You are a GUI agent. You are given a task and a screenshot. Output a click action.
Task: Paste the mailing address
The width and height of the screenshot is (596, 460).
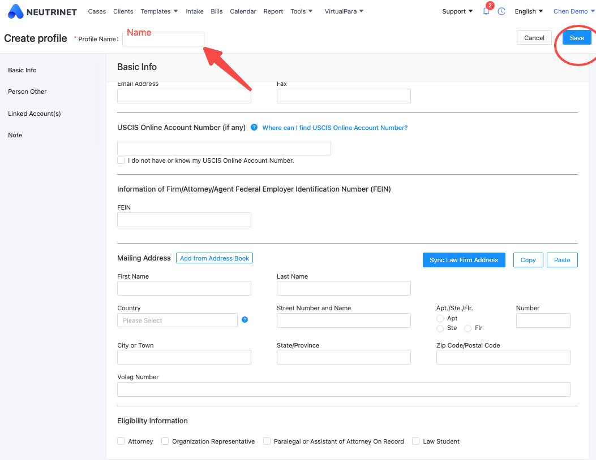coord(562,260)
